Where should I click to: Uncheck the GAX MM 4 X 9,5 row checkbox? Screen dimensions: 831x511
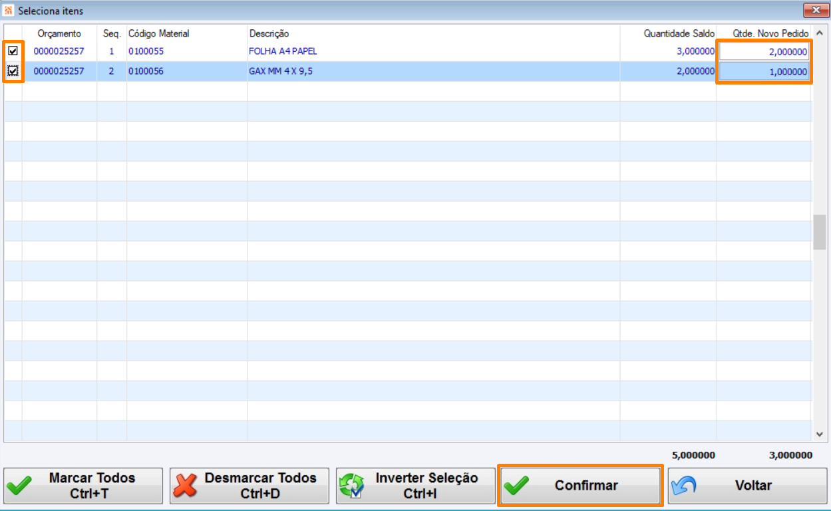[x=13, y=71]
